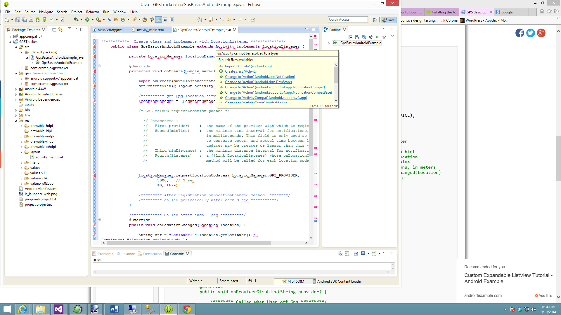Toggle alphabetical Sort in the Outline view
561x315 pixels.
357,37
